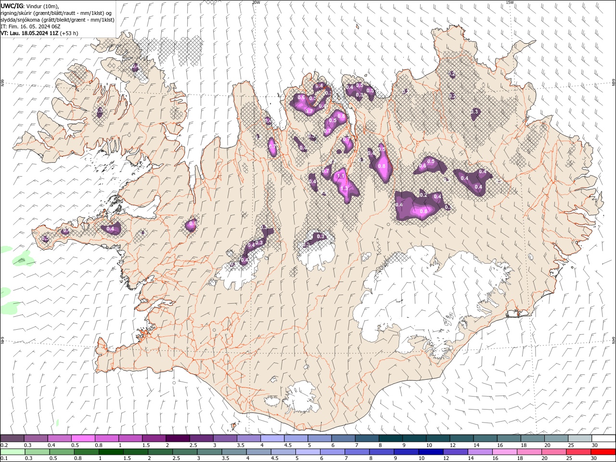Select the dark teal 8 snow scale swatch

coord(391,438)
